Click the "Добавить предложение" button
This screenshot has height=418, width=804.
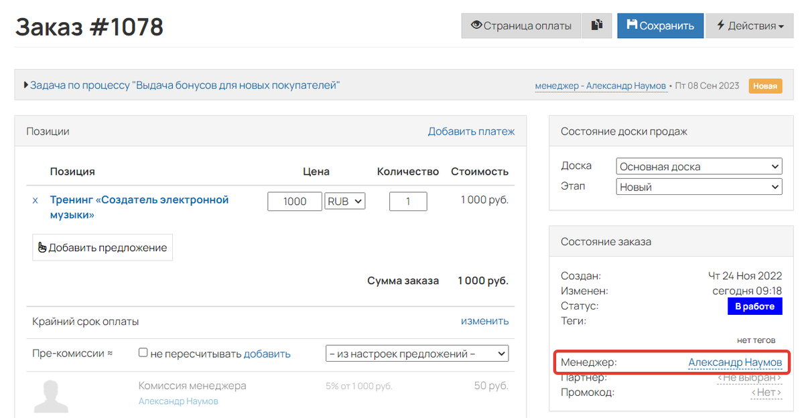[x=103, y=248]
